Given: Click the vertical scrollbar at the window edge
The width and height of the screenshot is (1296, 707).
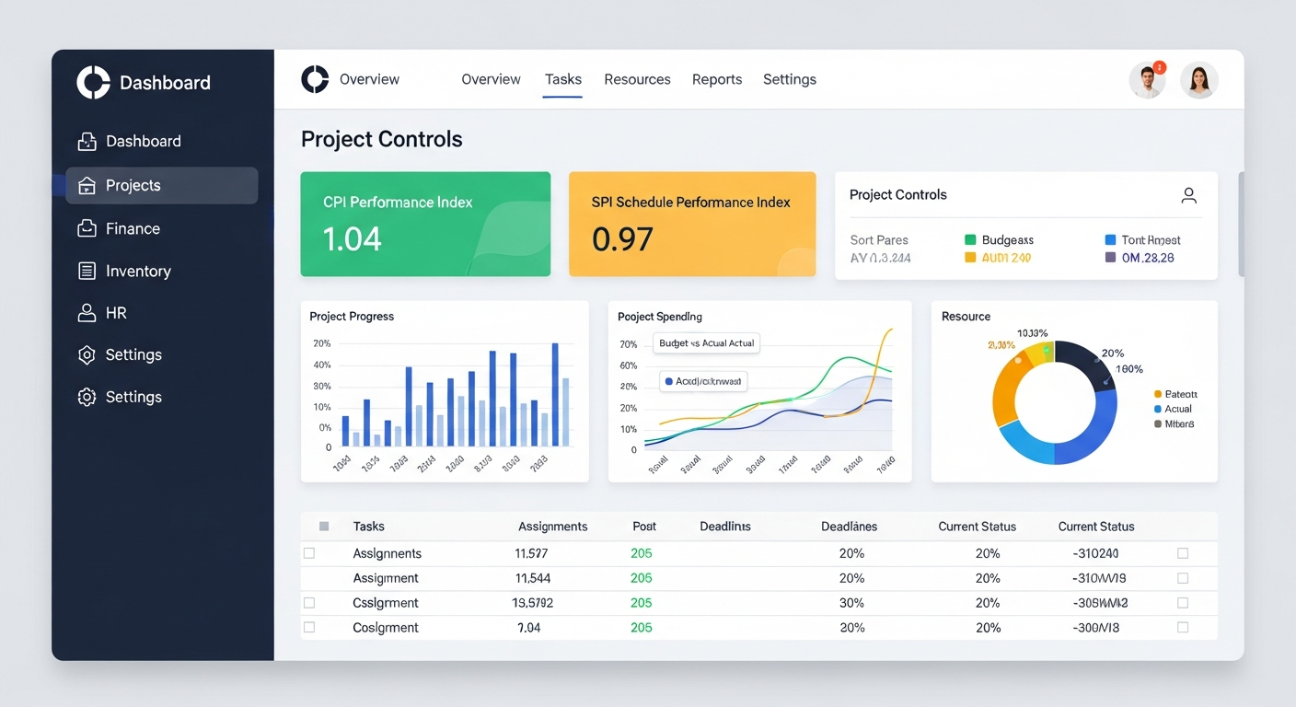Looking at the screenshot, I should pyautogui.click(x=1242, y=224).
